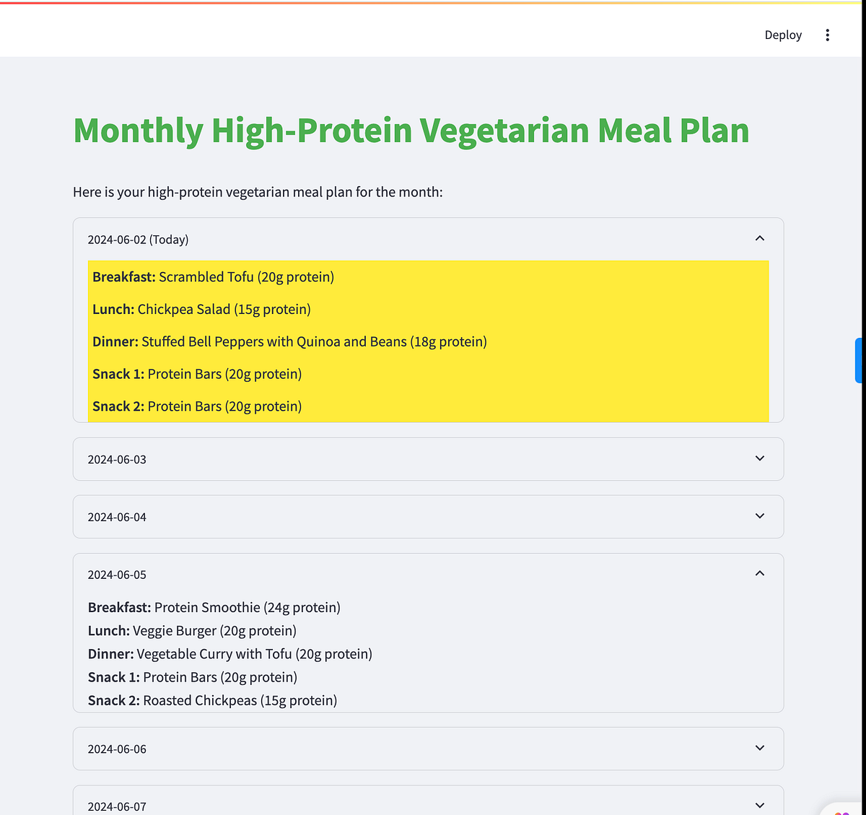Click the expand chevron beside 2024-06-07
This screenshot has width=866, height=815.
pos(759,804)
